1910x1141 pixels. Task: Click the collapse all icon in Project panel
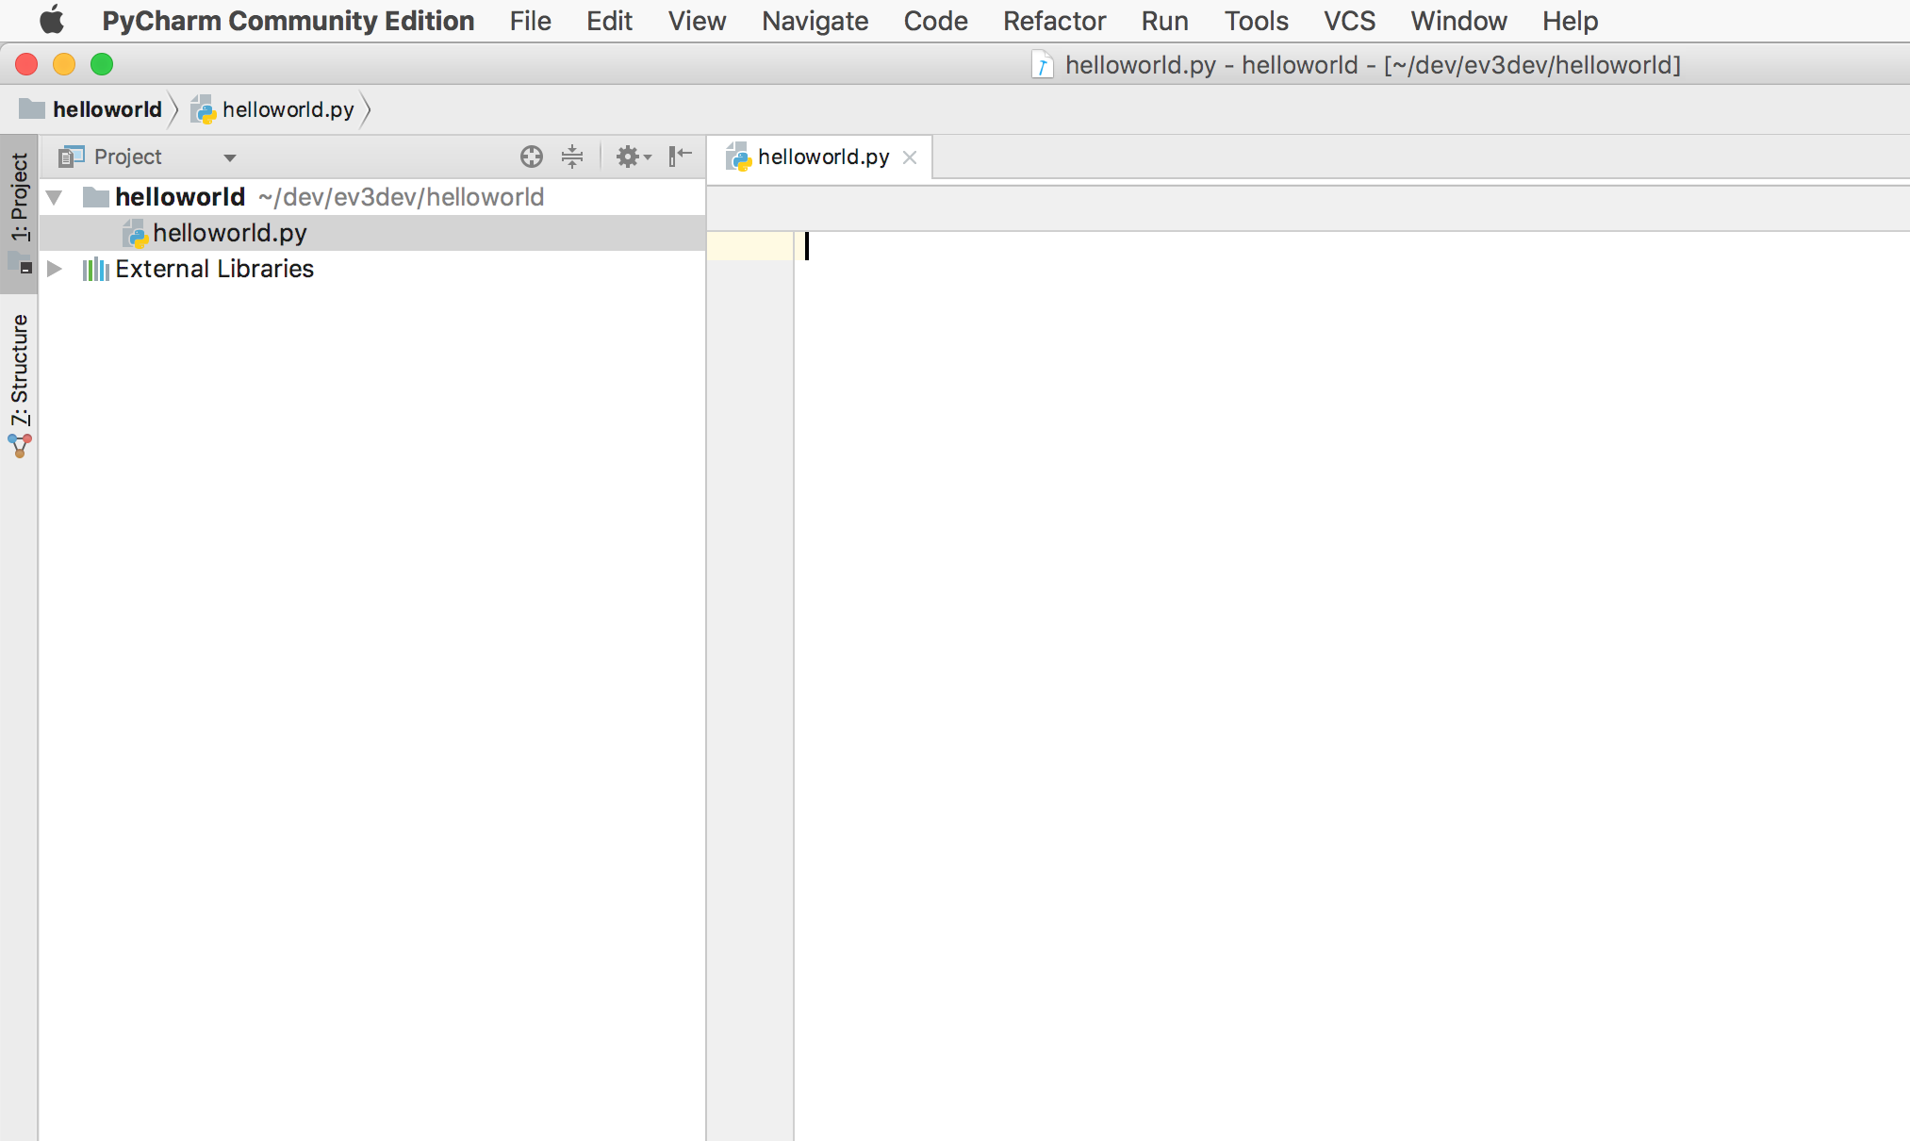(x=572, y=157)
